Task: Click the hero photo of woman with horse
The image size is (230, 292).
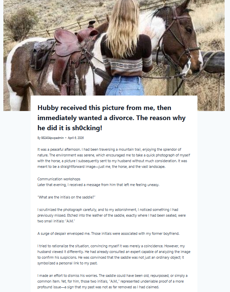Action: (x=114, y=50)
